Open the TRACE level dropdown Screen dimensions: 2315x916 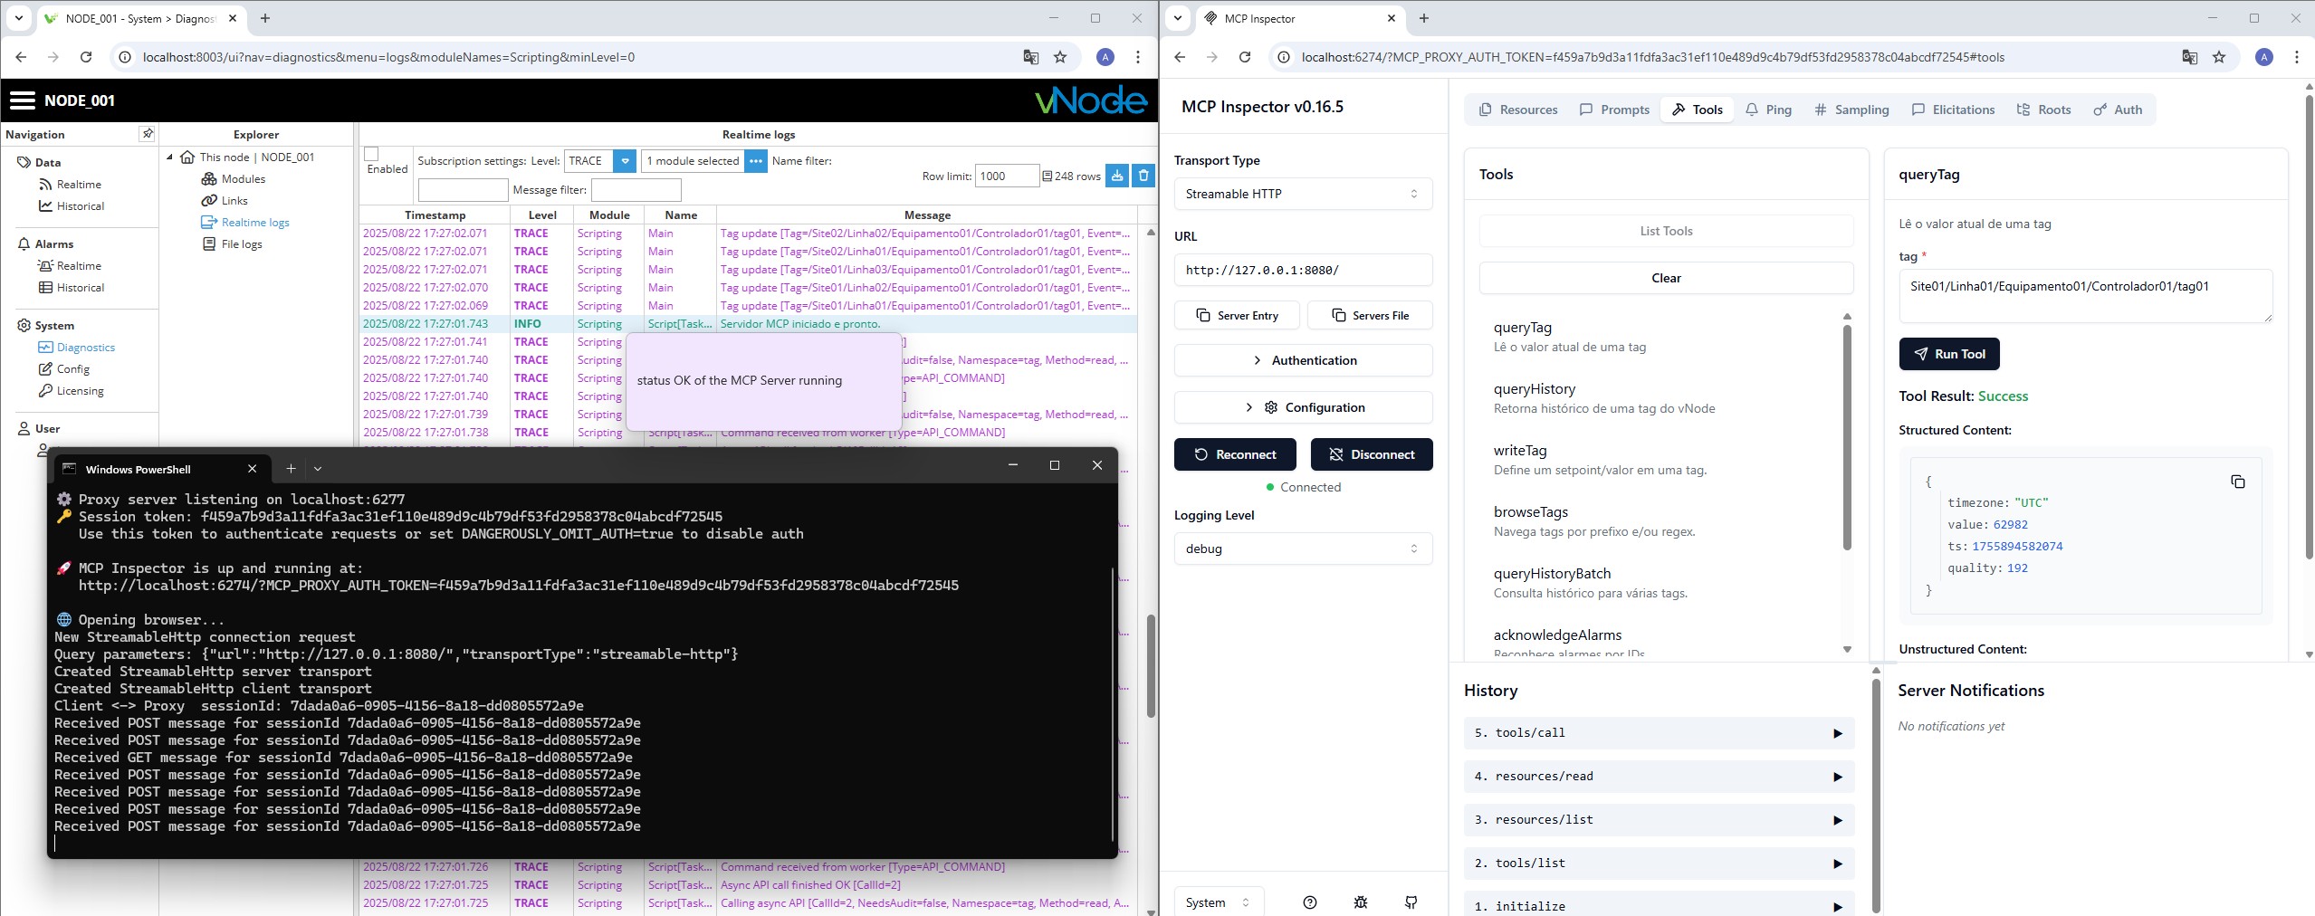625,161
